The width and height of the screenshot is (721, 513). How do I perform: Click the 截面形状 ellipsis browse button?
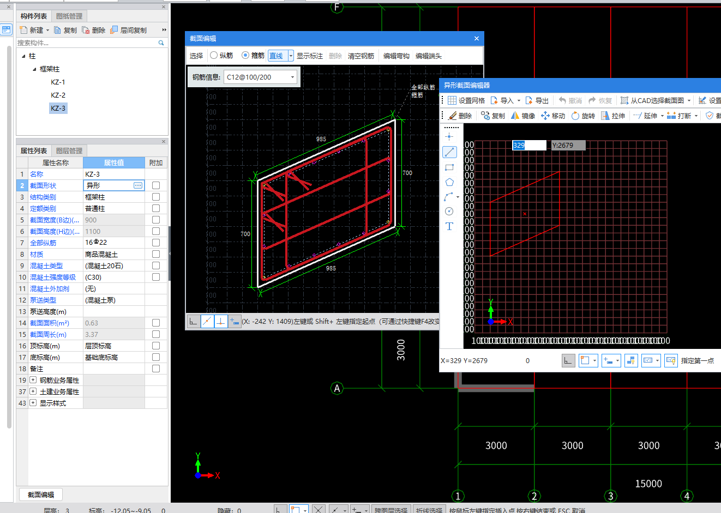coord(138,185)
